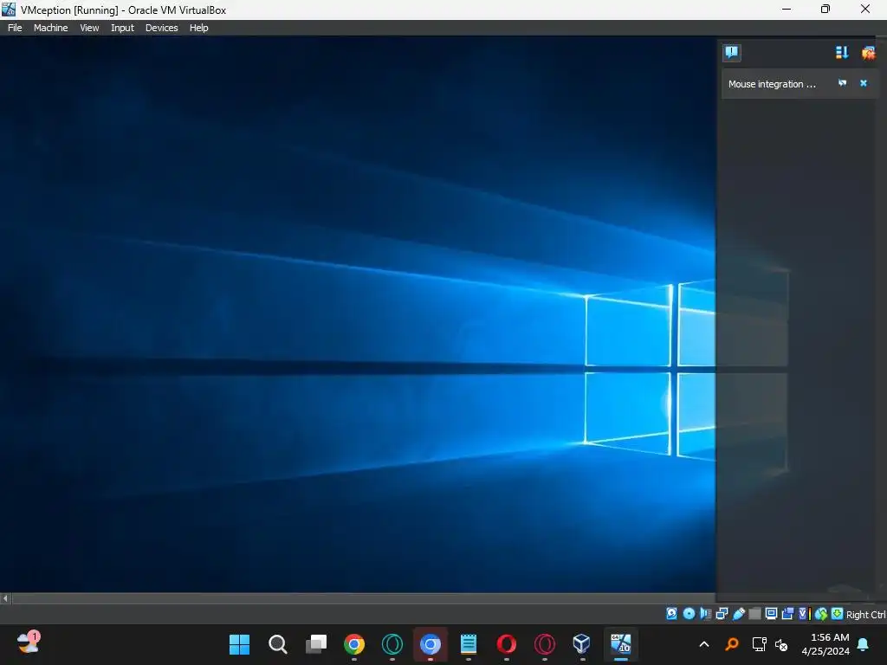Click the hard disk activity status icon

(x=671, y=614)
